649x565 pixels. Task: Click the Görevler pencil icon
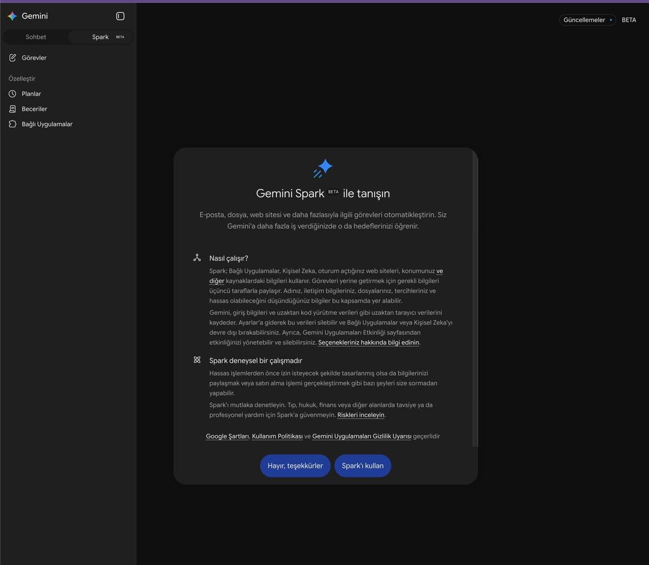coord(12,57)
